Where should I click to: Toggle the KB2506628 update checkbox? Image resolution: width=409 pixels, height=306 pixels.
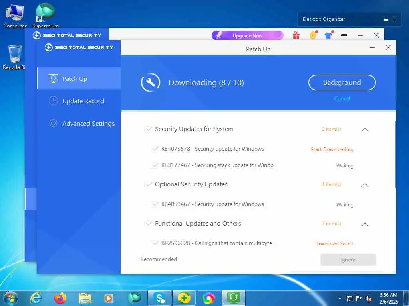coord(155,243)
